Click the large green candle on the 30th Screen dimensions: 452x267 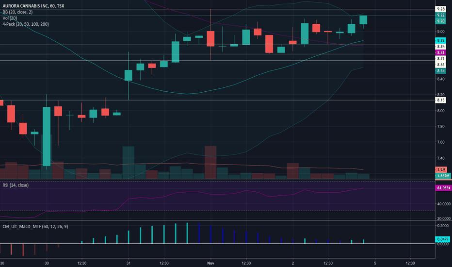47,136
